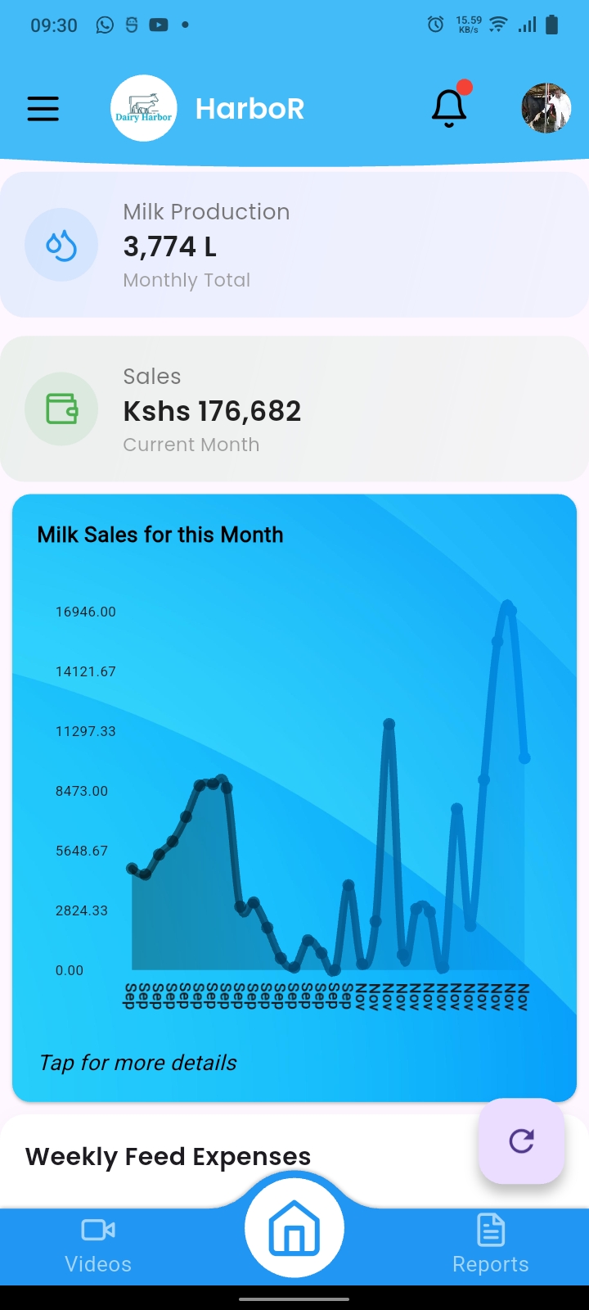Tap the Dairy Harbor logo
The height and width of the screenshot is (1310, 589).
point(144,108)
